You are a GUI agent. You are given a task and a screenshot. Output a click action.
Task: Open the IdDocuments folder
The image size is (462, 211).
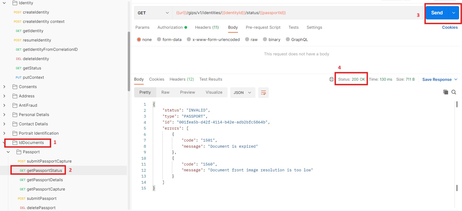tap(28, 143)
